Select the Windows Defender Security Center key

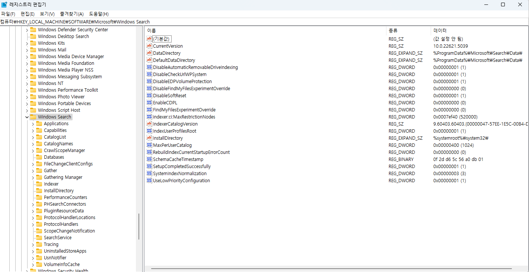(73, 29)
